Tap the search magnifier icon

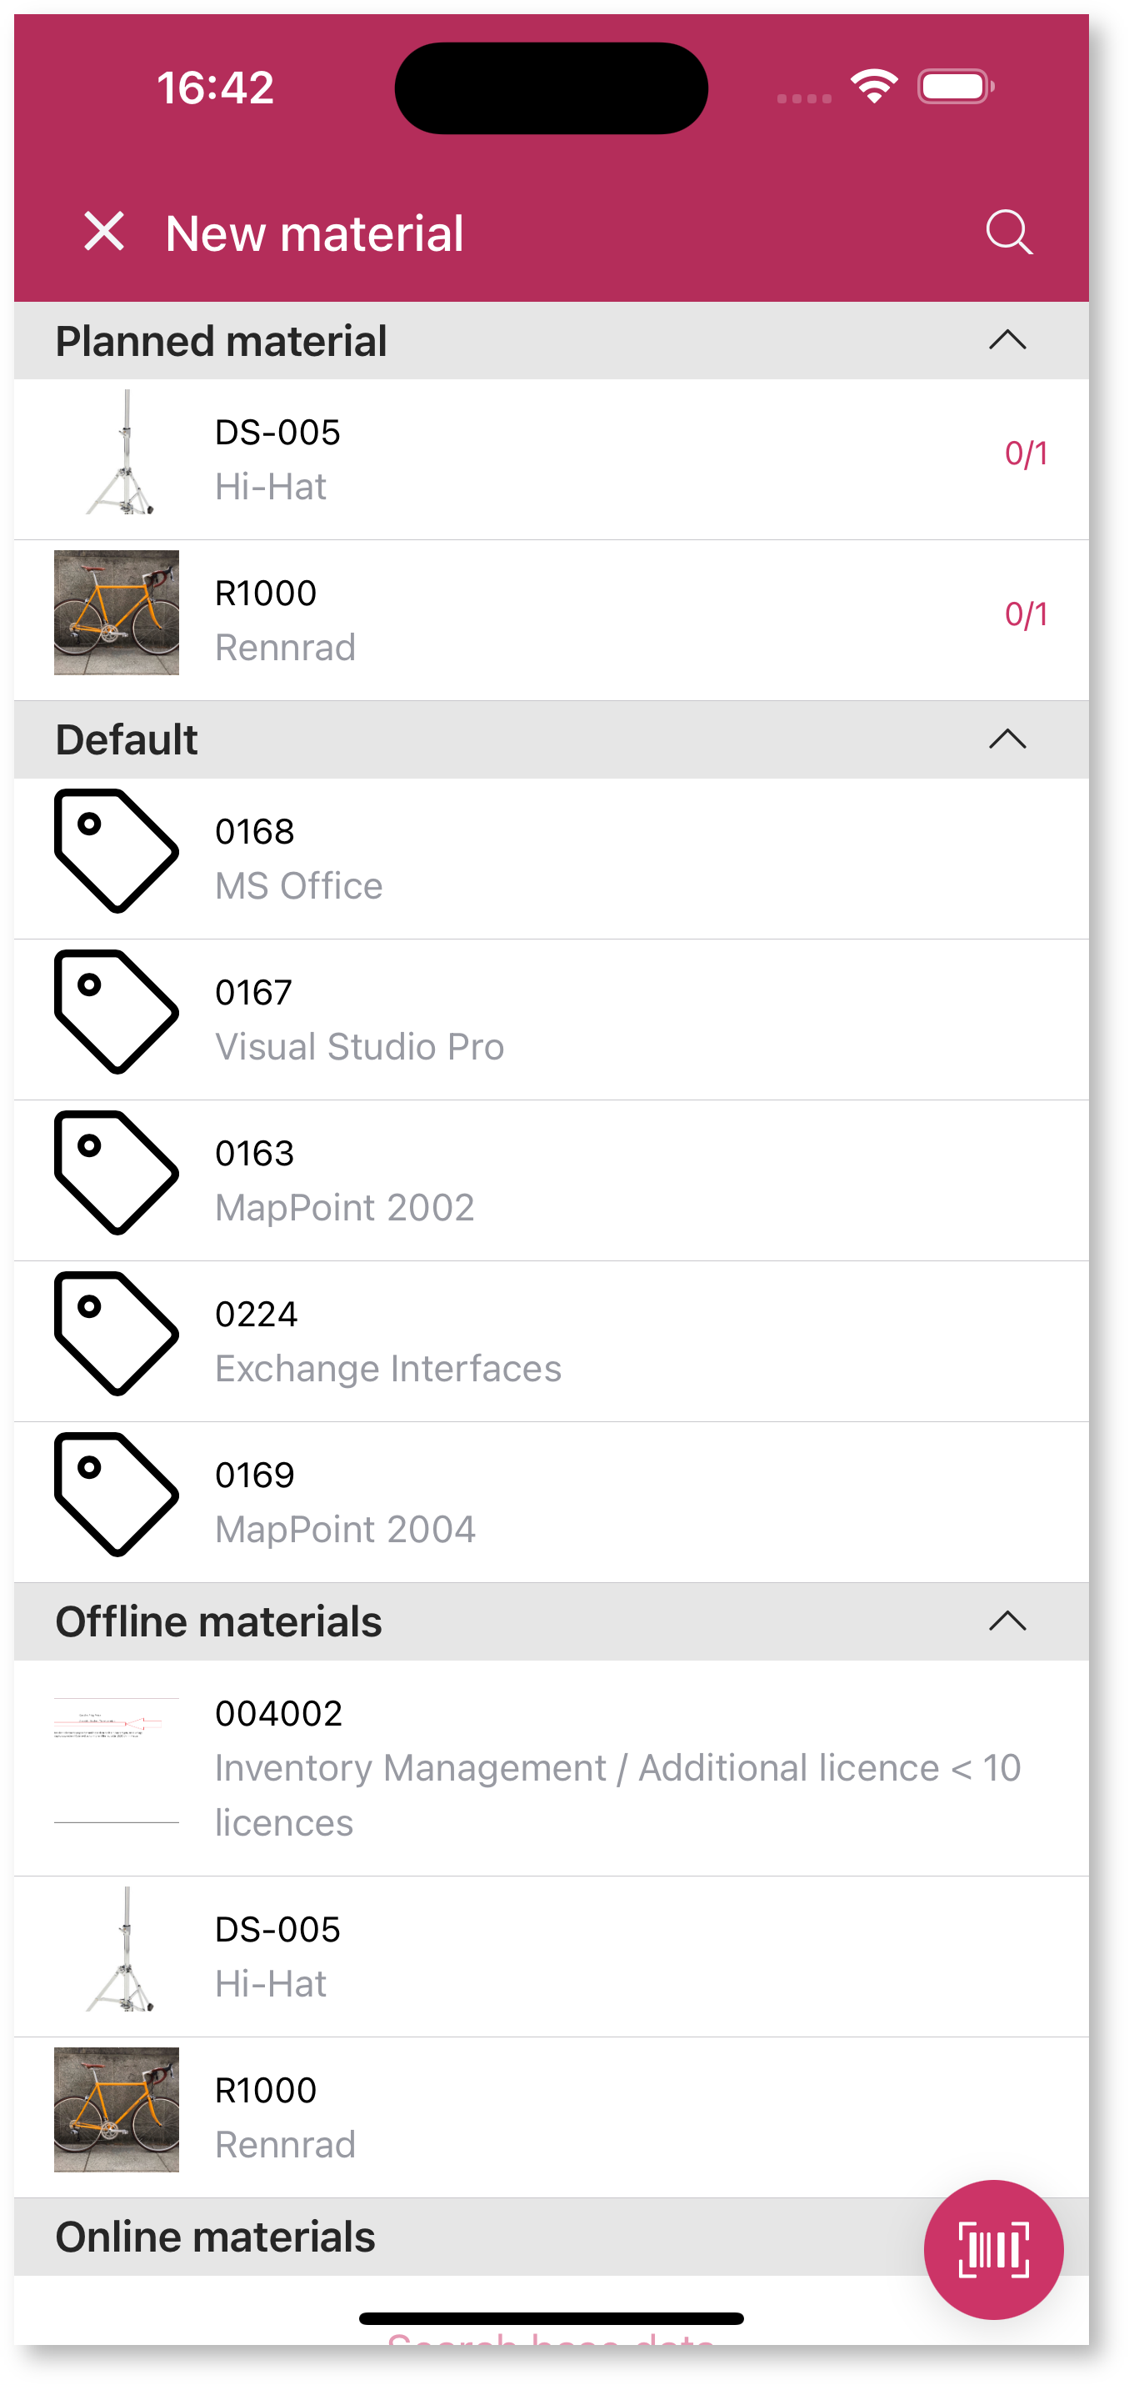[1009, 232]
